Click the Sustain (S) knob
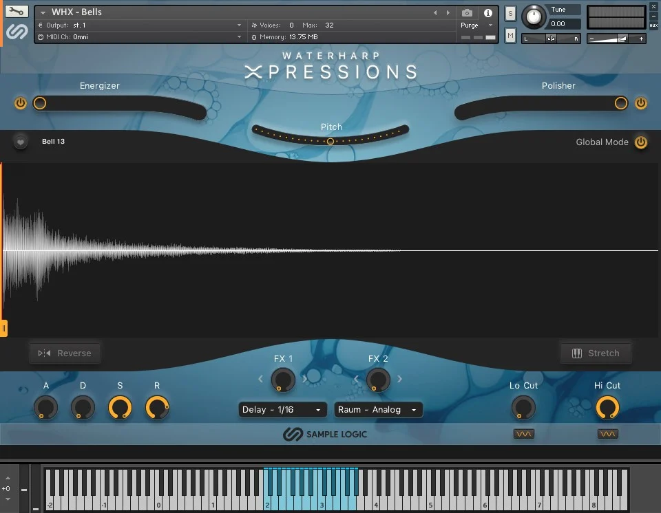661x513 pixels. point(120,407)
